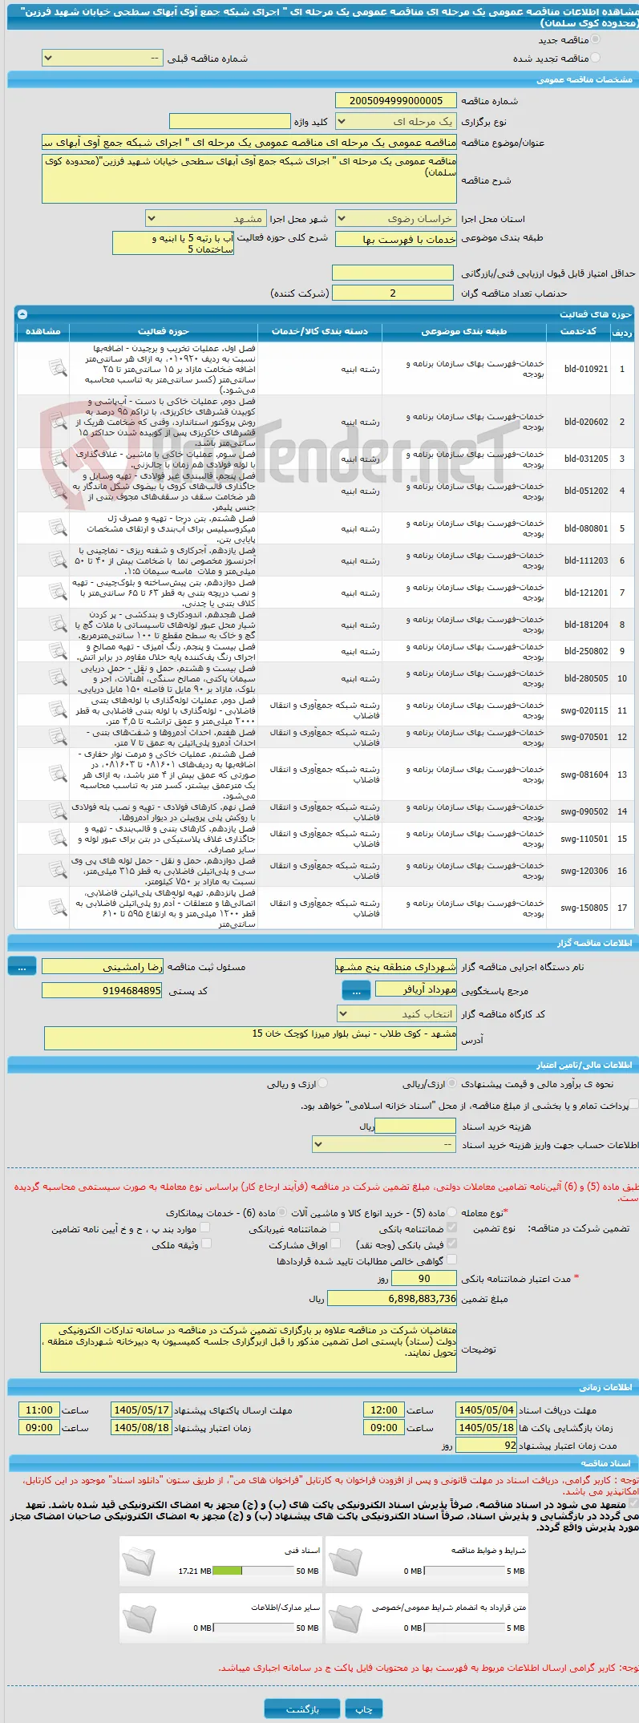Viewport: 639px width, 1723px height.
Task: Open view icon for row bld-111203
Action: pos(58,560)
